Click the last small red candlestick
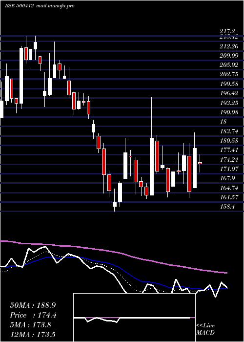Screen dimensions: 244x342 [x=200, y=163]
